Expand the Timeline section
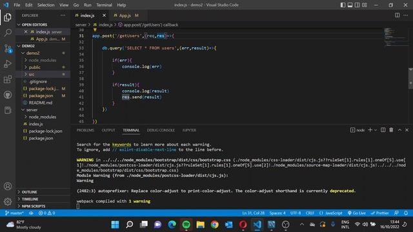 point(43,199)
